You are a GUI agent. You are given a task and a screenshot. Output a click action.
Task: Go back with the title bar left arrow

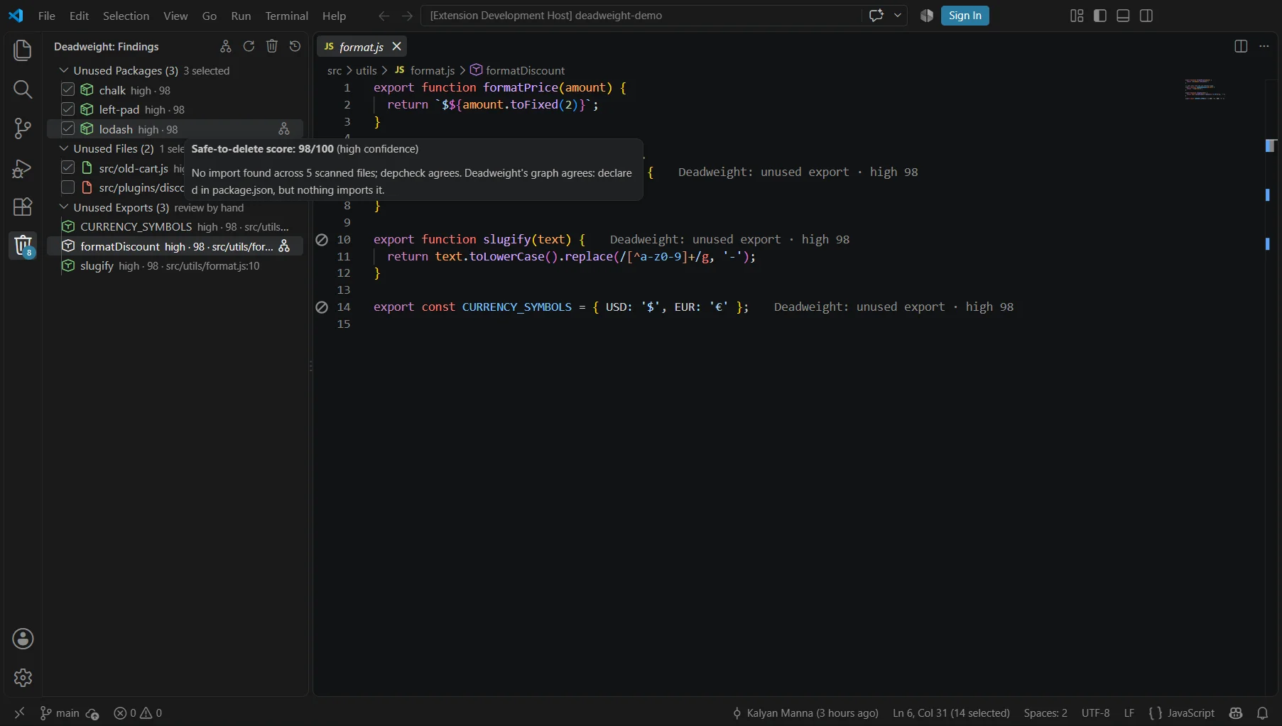point(384,16)
